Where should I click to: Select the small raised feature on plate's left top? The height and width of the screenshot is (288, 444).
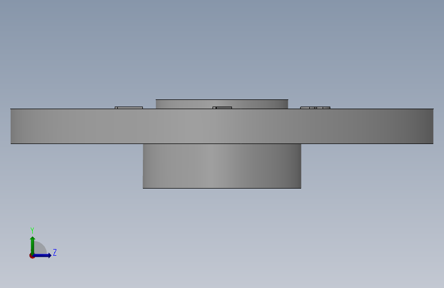point(129,108)
